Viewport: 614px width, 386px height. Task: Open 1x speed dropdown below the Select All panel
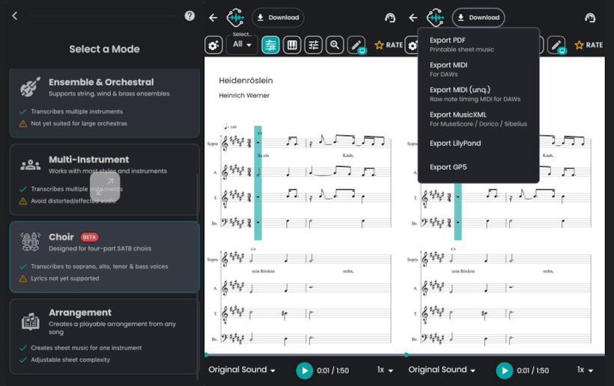point(386,370)
